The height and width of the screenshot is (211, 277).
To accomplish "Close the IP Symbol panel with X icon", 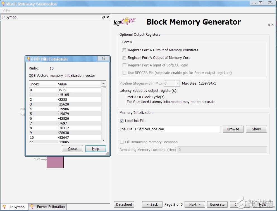I will 108,17.
